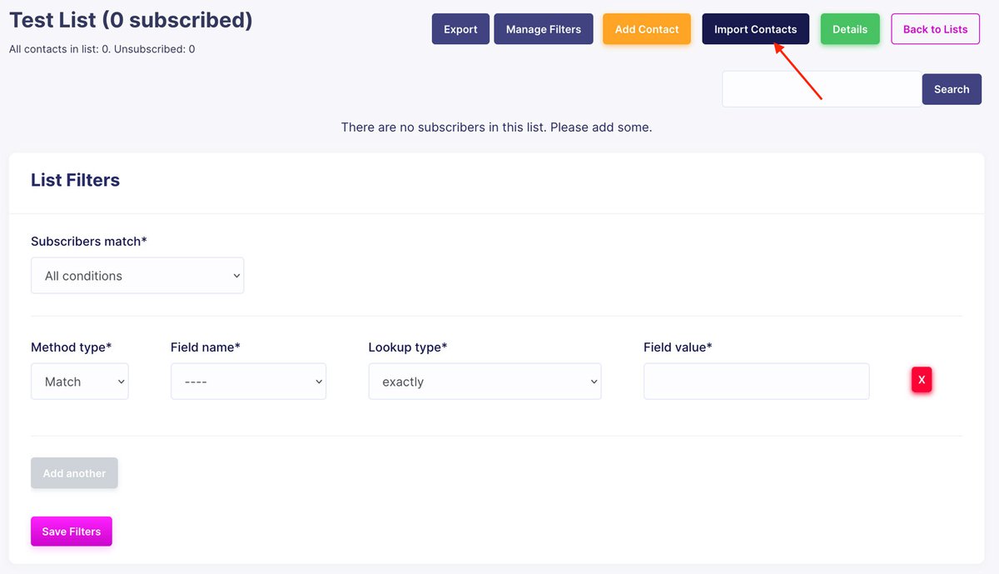Viewport: 999px width, 574px height.
Task: Click into the Field value input
Action: tap(756, 382)
